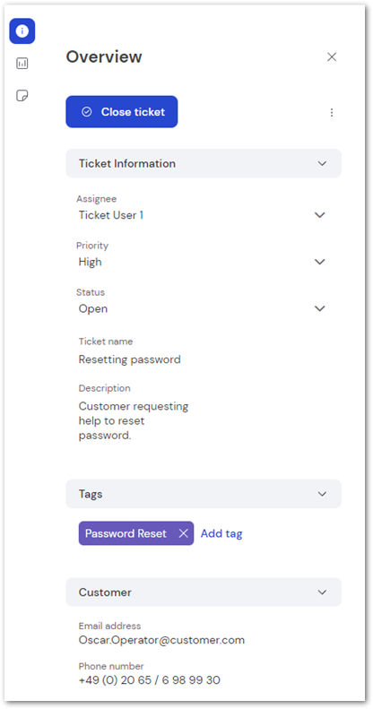Close the Overview panel with X
Screen dimensions: 373x709
[332, 57]
